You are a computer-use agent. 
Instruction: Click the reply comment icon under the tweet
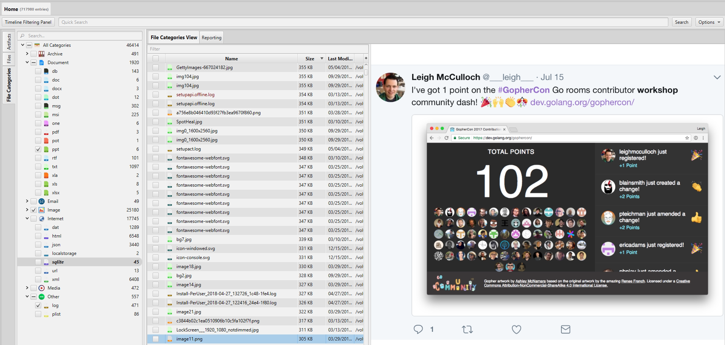[x=418, y=329]
